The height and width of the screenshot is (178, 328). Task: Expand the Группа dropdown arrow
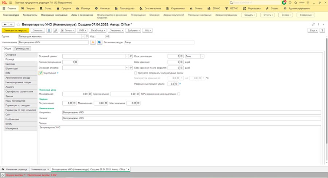[x=83, y=36]
